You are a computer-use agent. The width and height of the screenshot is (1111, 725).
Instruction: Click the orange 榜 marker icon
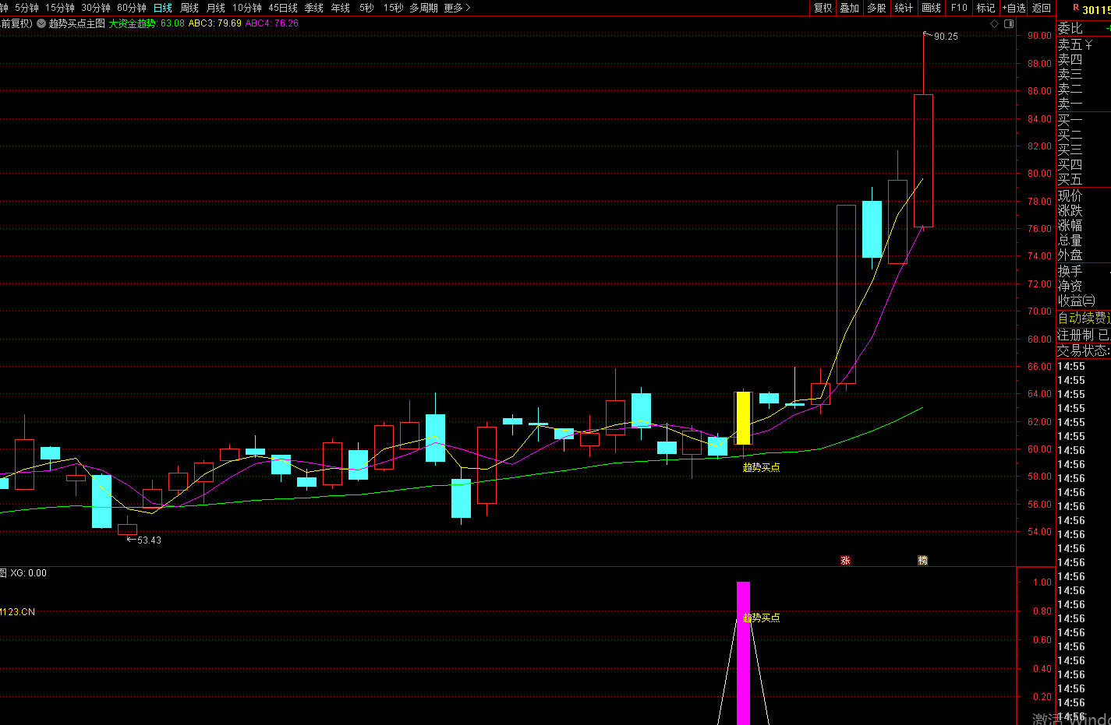pos(922,560)
